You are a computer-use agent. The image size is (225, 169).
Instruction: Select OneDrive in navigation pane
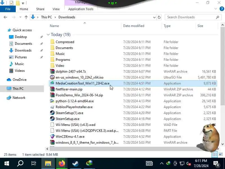(19, 80)
